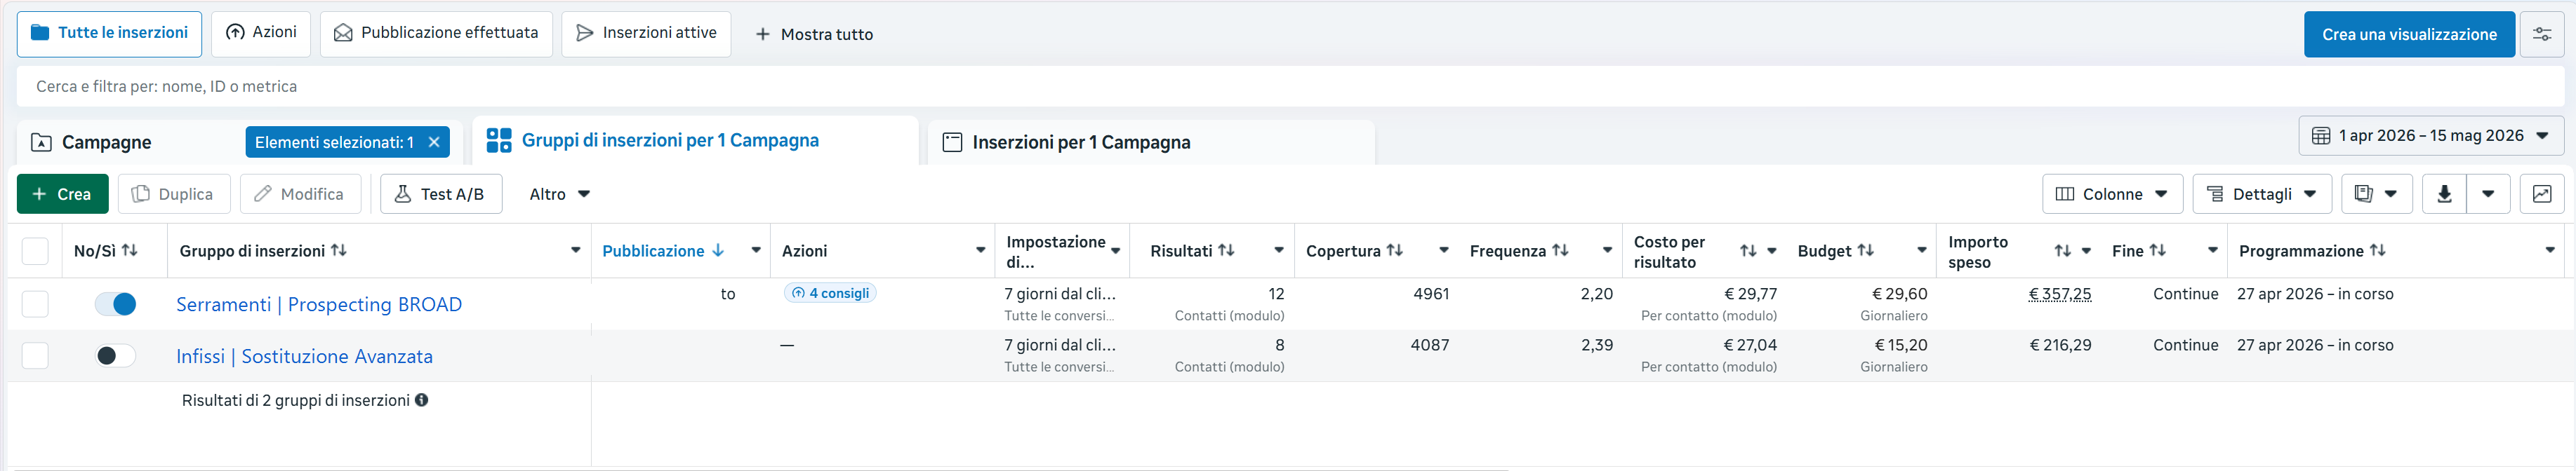The image size is (2576, 471).
Task: Open Serramenti | Prospecting BROAD link
Action: point(319,304)
